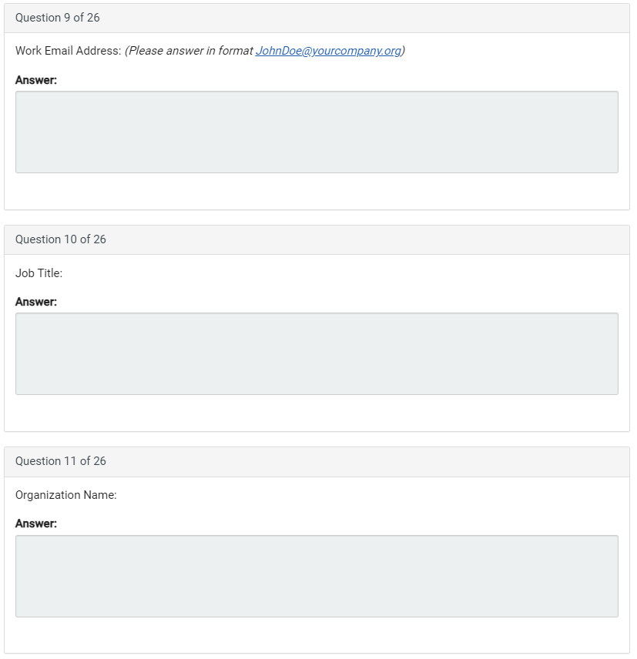Click page gap between Questions 9 and 10
637x659 pixels.
(317, 218)
